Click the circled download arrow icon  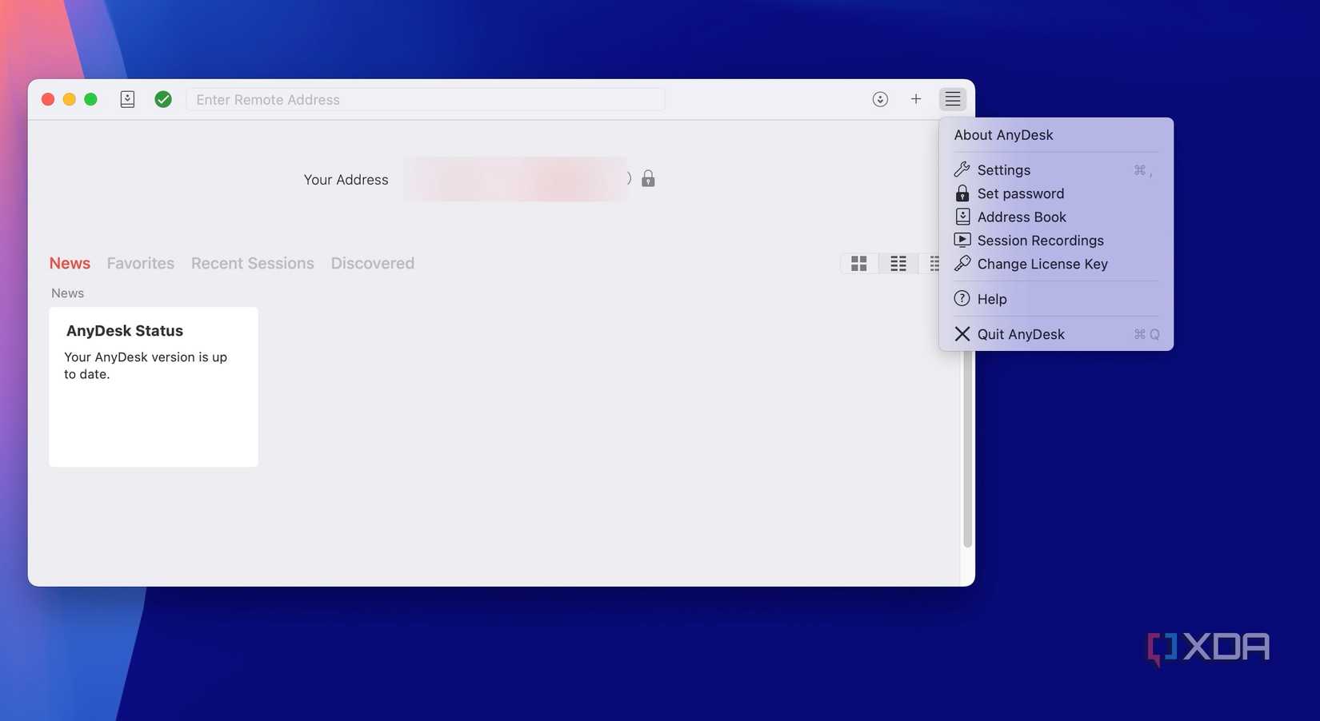click(880, 98)
